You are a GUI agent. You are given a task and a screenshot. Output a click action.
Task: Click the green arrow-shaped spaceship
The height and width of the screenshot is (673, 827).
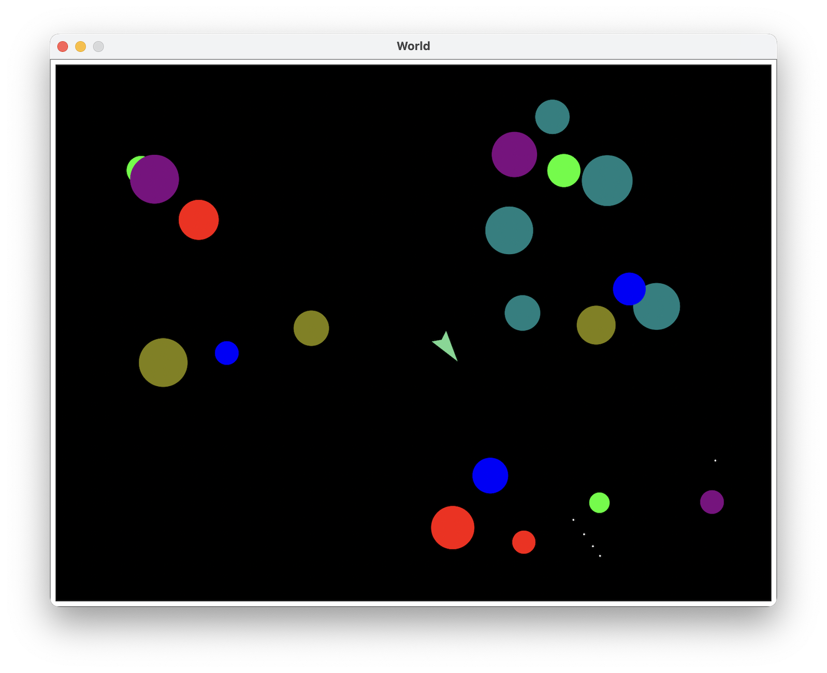[446, 346]
